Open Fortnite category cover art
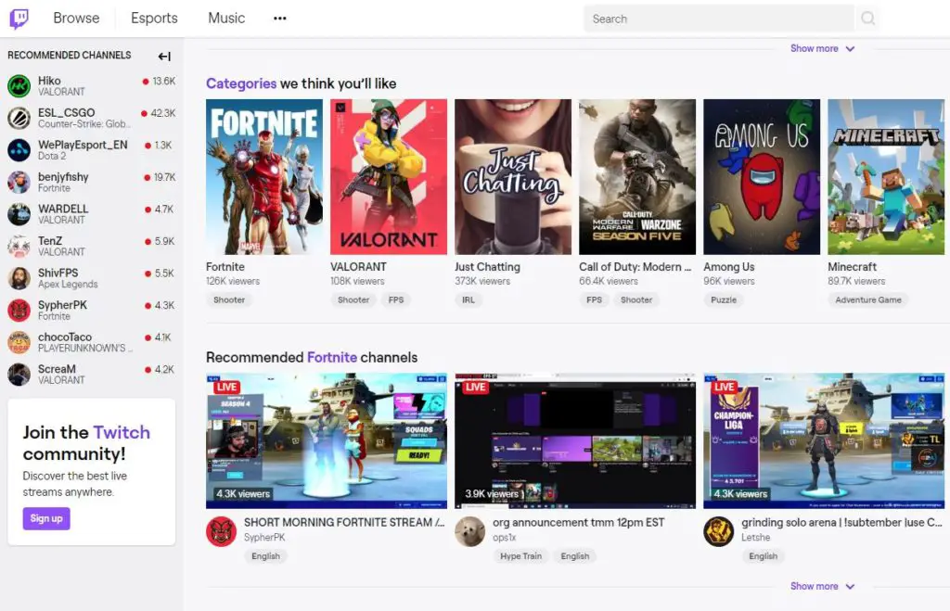 coord(264,177)
